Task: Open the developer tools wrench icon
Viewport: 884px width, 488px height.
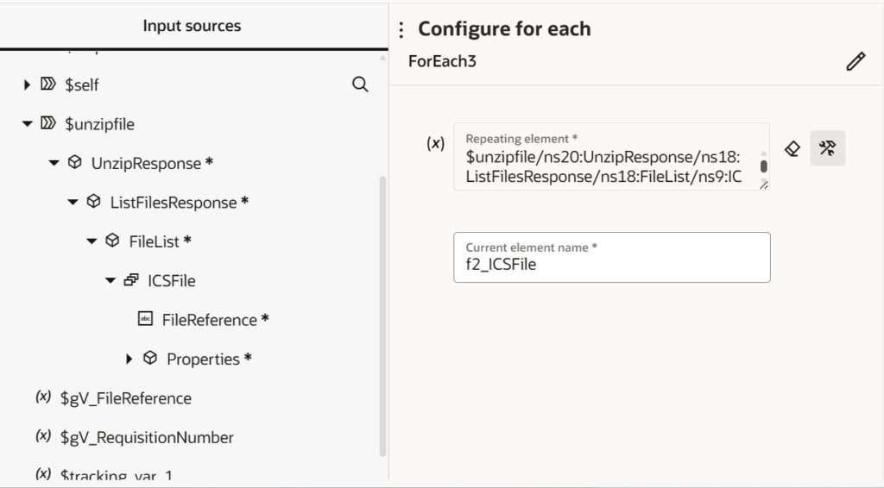Action: coord(827,148)
